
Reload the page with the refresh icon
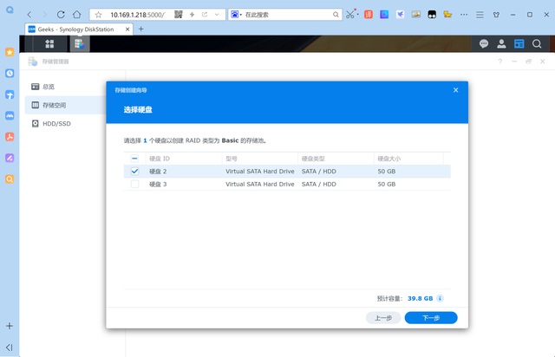pyautogui.click(x=61, y=15)
